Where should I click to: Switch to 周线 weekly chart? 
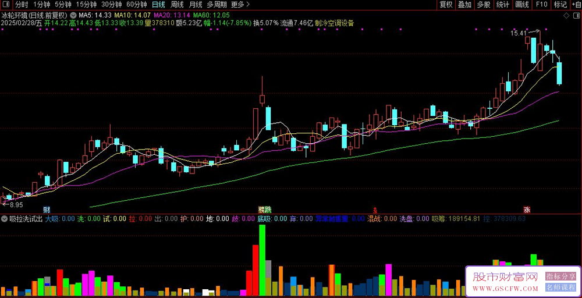point(176,5)
